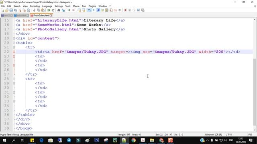Collapse the fold marker on line 22
The width and height of the screenshot is (257, 144).
pyautogui.click(x=14, y=52)
